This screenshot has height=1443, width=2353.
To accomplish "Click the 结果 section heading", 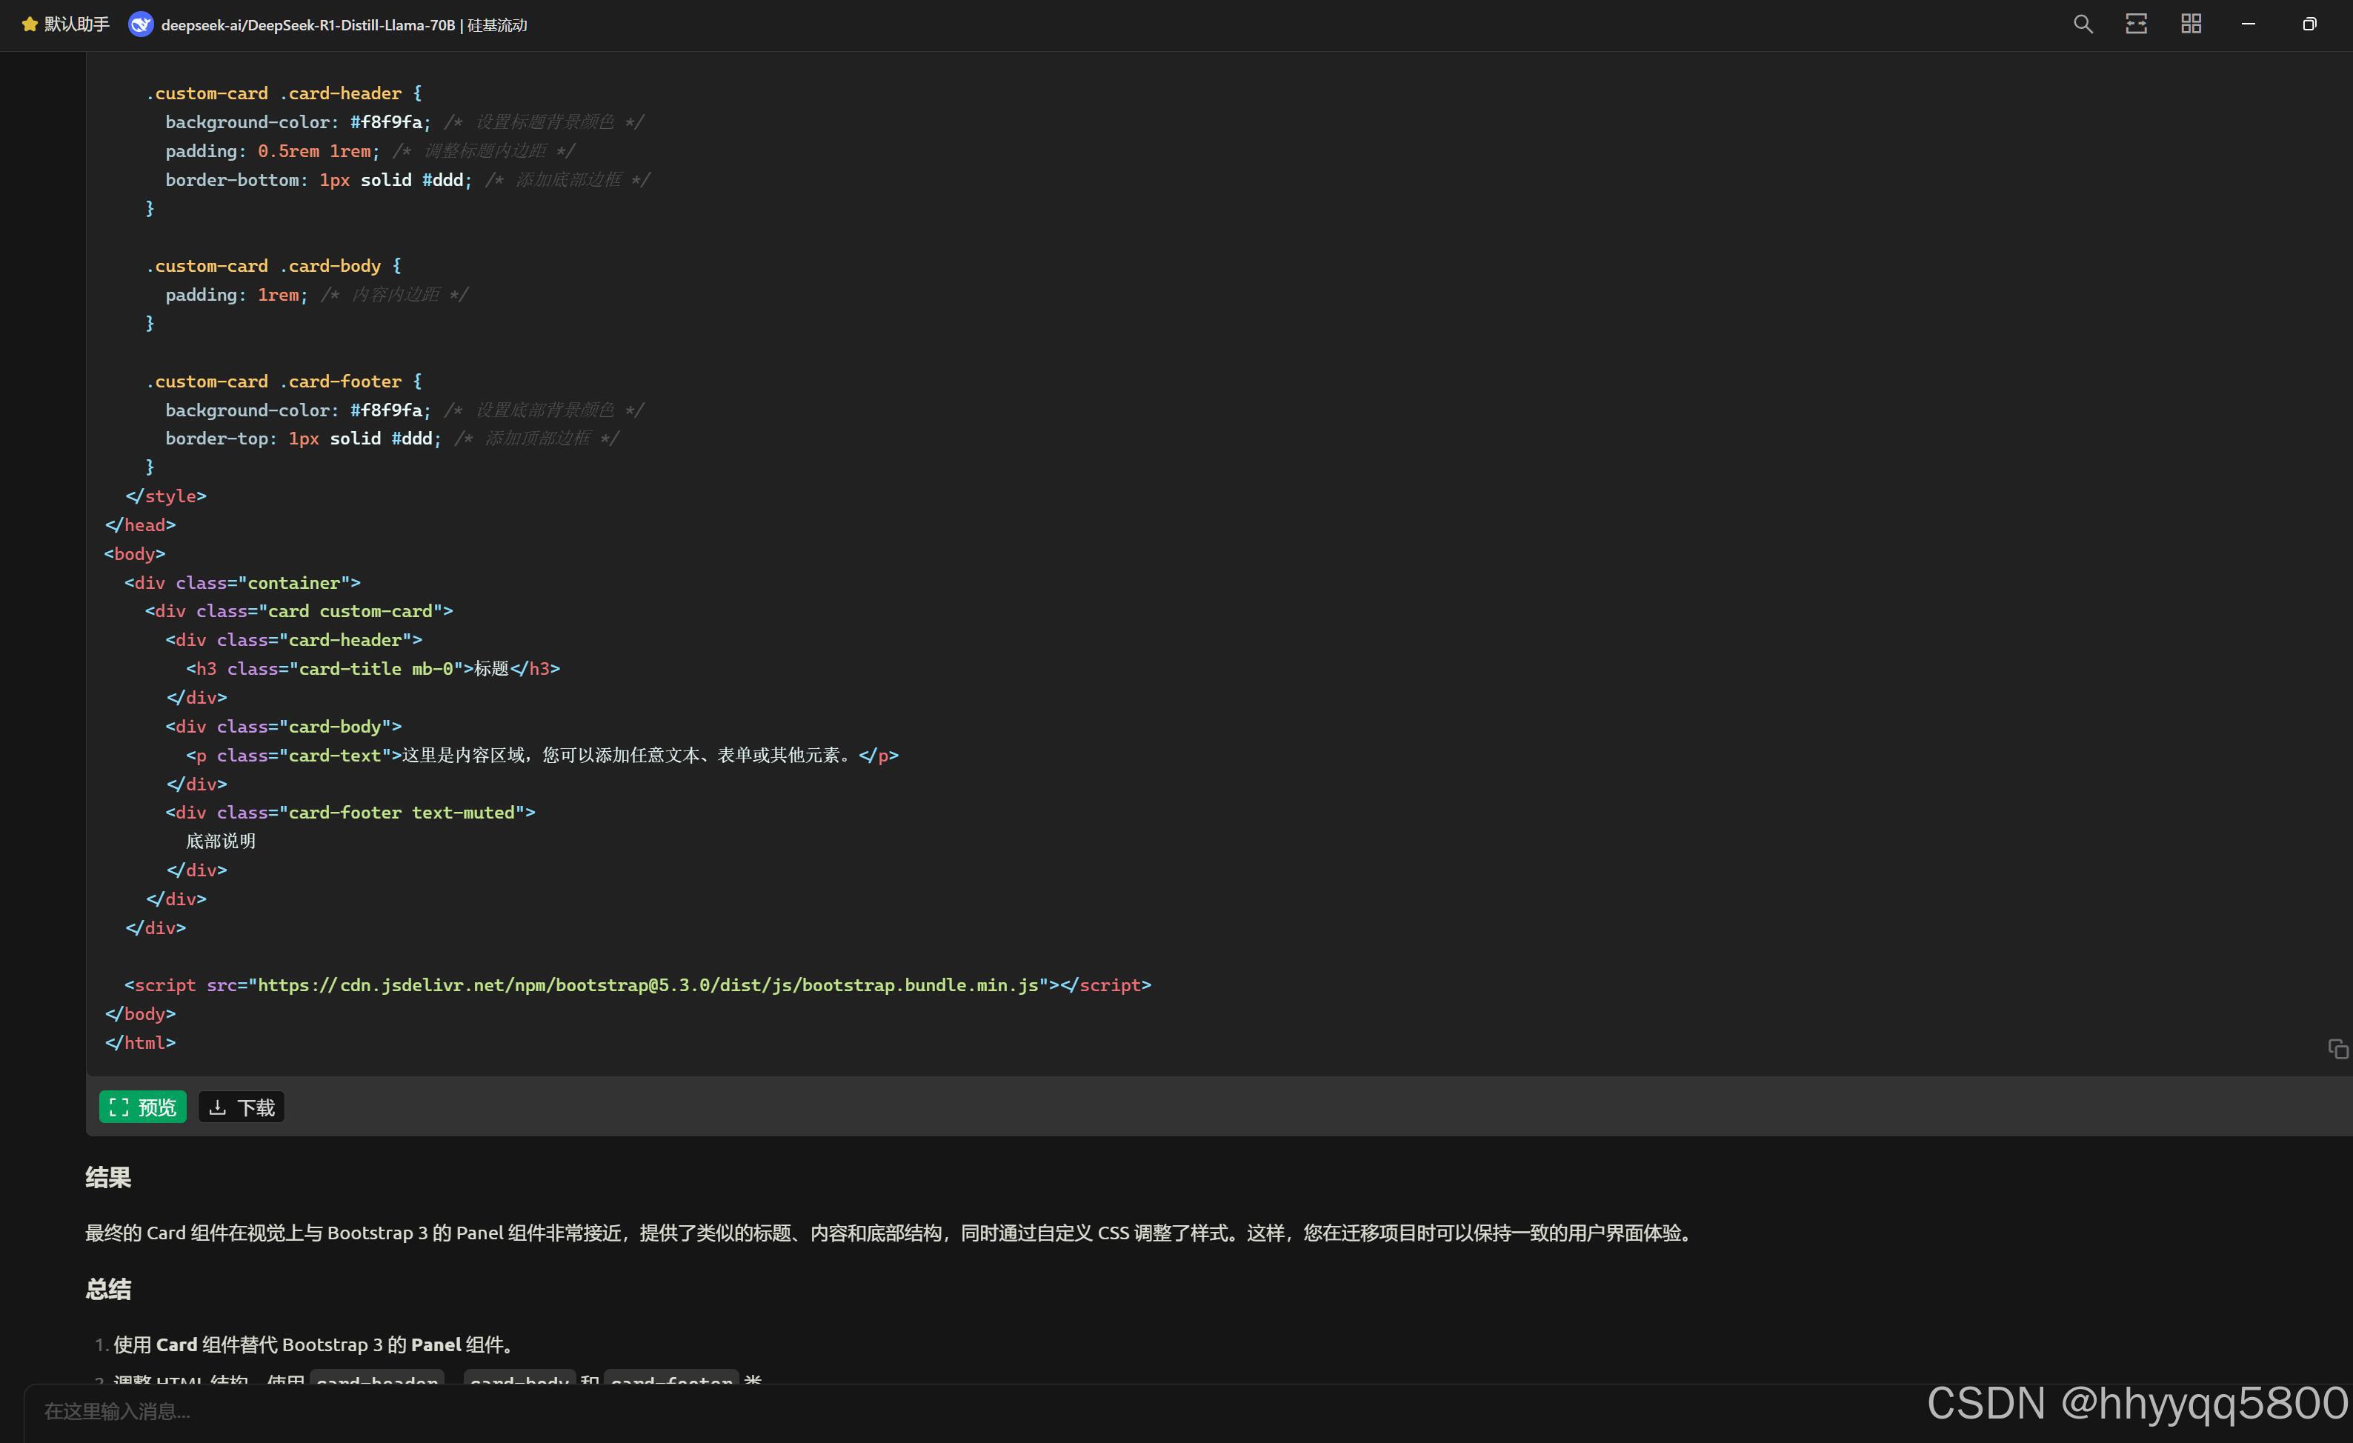I will coord(108,1178).
